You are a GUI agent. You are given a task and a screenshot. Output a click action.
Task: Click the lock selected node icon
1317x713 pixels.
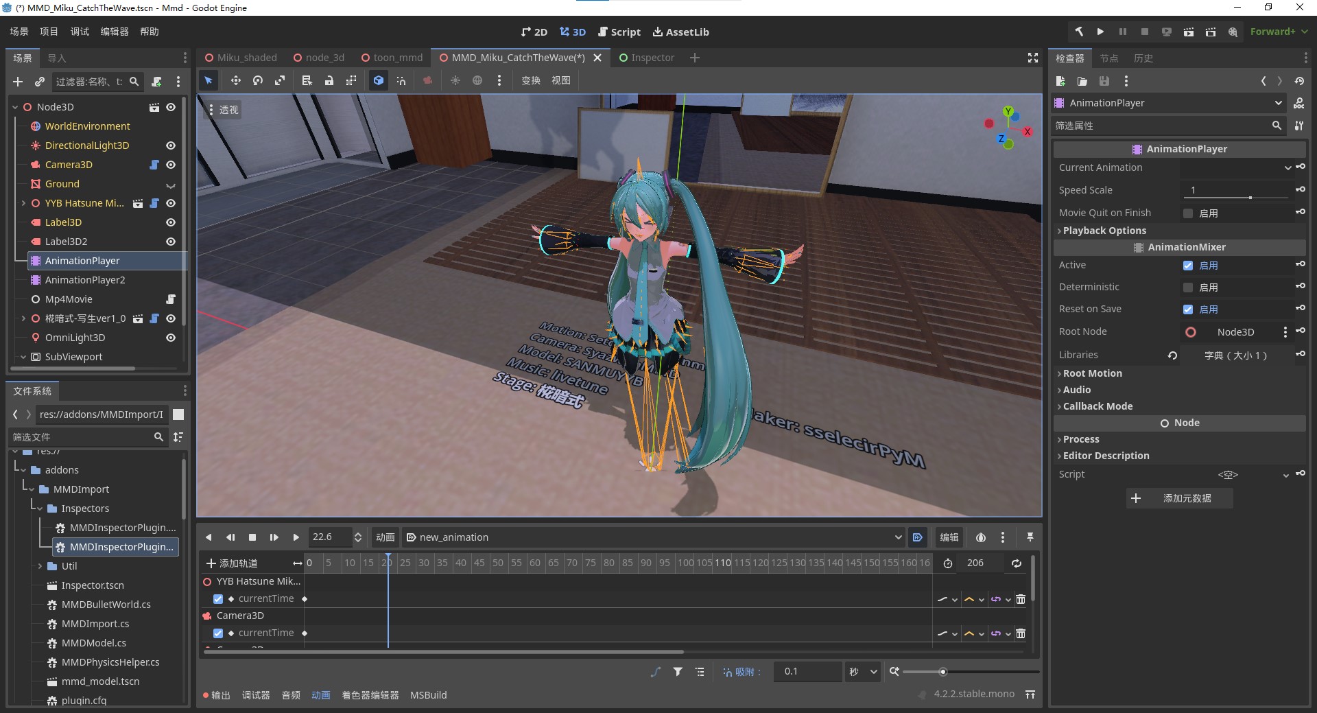(329, 80)
